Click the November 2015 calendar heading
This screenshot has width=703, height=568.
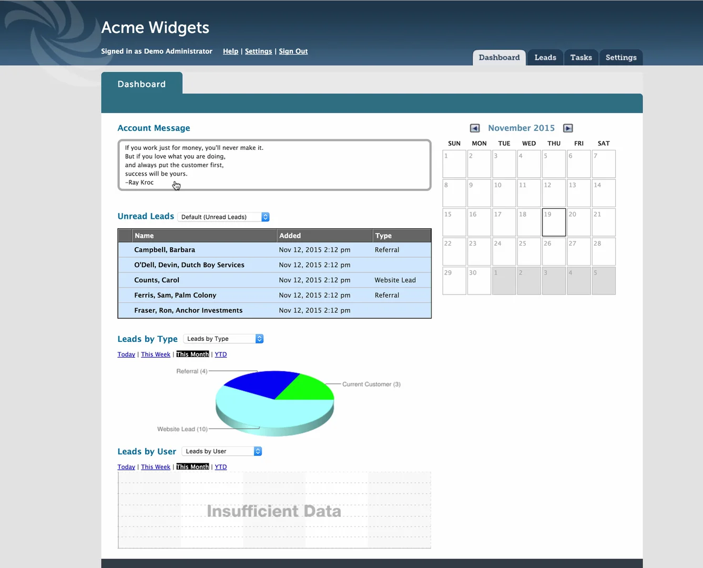(521, 128)
